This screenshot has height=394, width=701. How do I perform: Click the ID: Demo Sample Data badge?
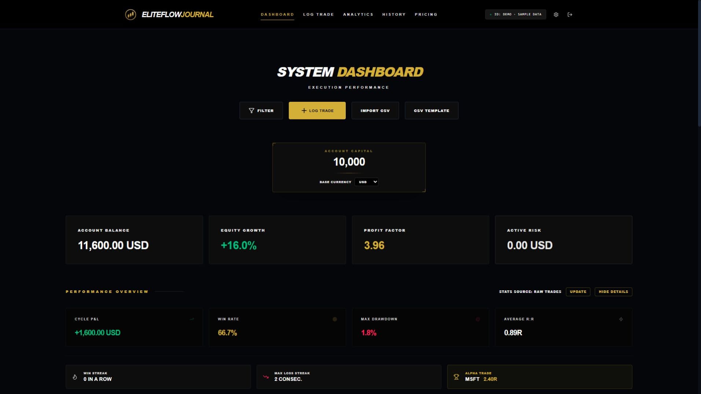coord(515,15)
